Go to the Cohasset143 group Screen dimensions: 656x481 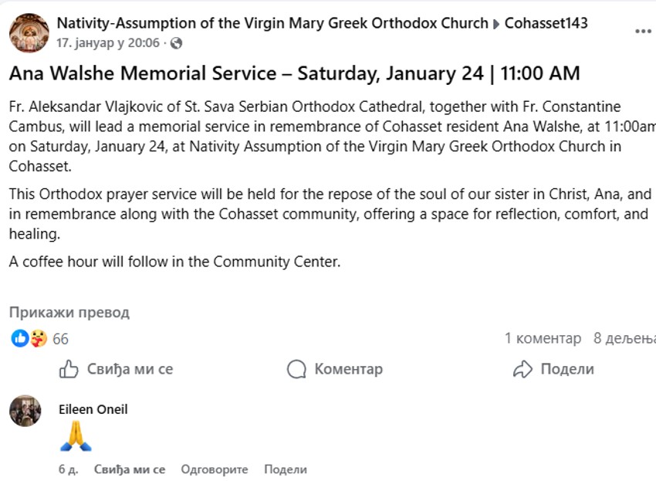(x=546, y=23)
